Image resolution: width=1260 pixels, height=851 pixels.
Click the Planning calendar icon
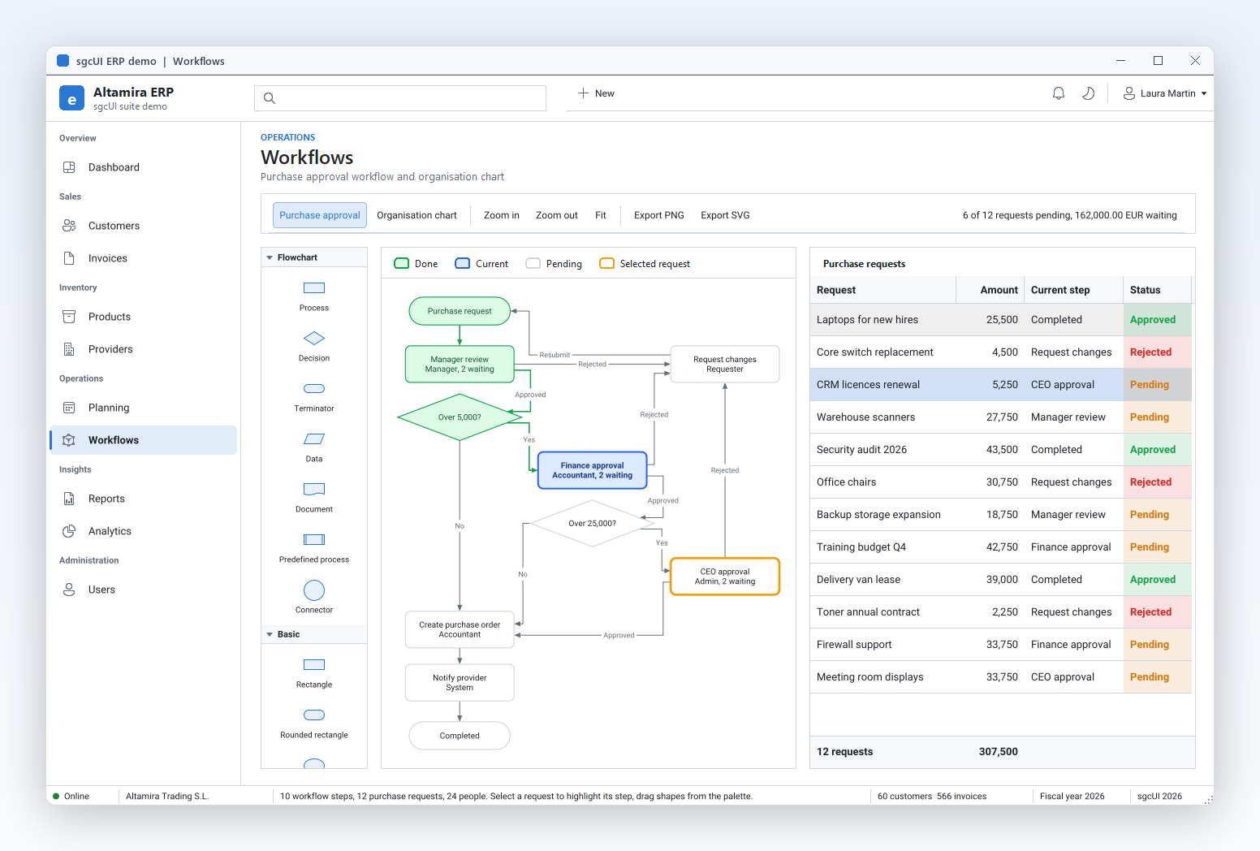pos(69,408)
